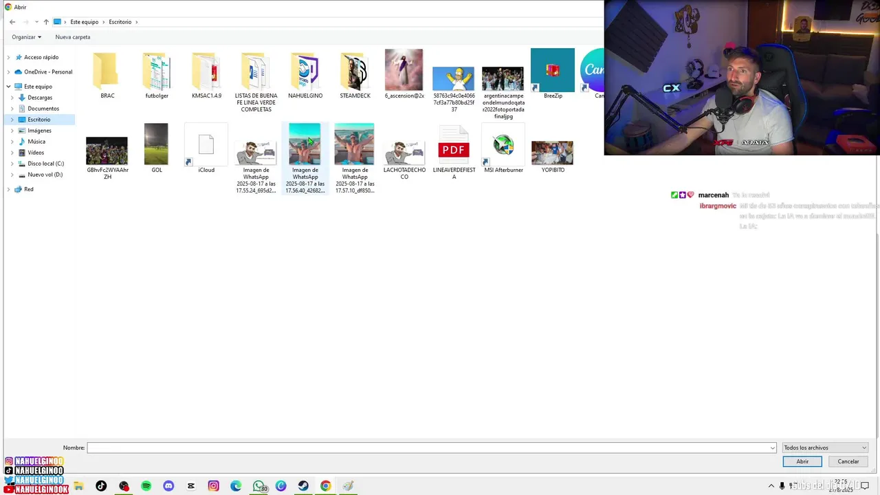The image size is (880, 495).
Task: Open the KMSAC1.4.9 folder
Action: (206, 76)
